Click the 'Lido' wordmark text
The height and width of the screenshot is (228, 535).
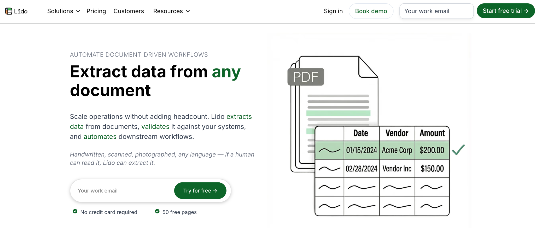click(x=21, y=11)
